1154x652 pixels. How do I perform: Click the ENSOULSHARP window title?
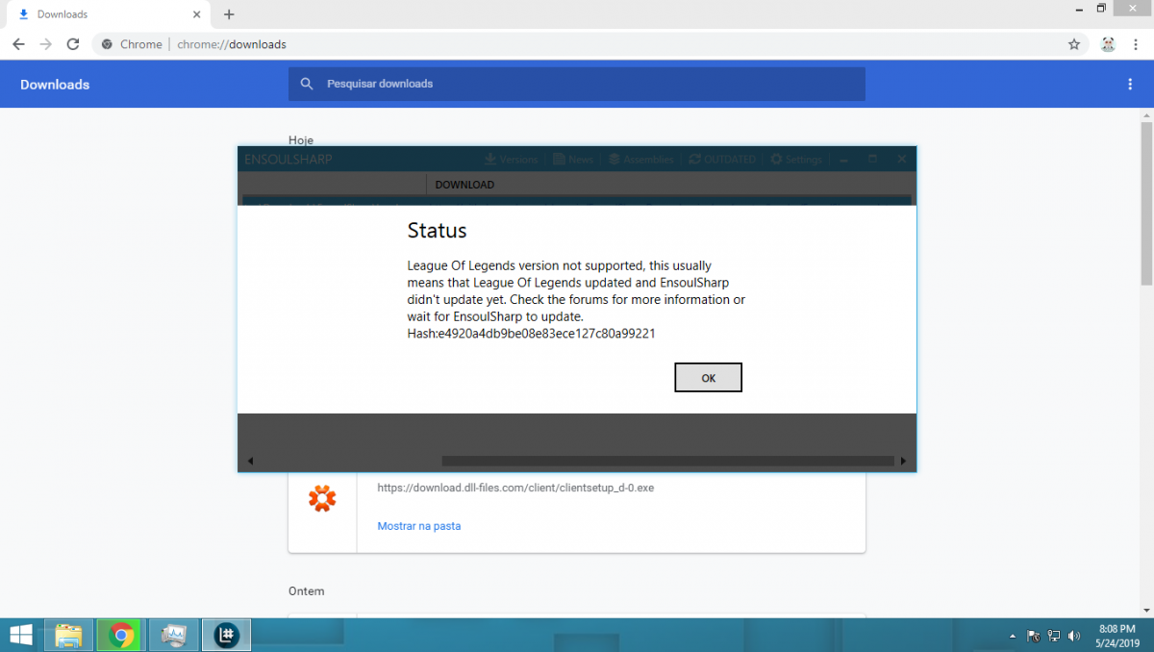click(x=288, y=160)
